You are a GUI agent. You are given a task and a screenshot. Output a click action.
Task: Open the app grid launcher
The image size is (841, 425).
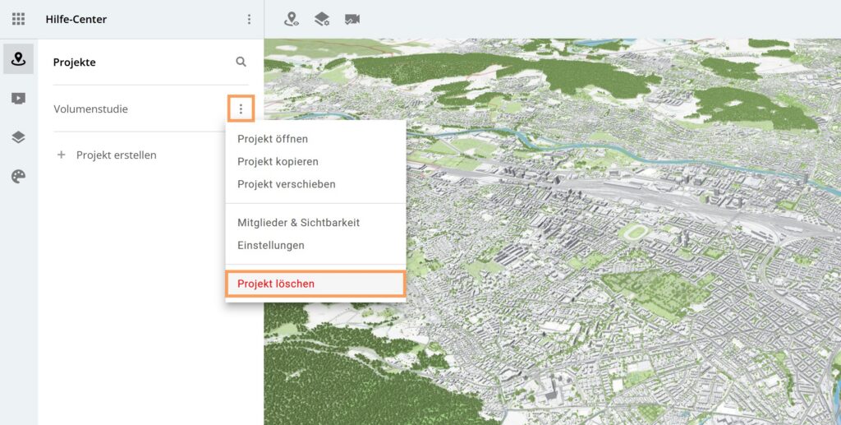pos(18,19)
